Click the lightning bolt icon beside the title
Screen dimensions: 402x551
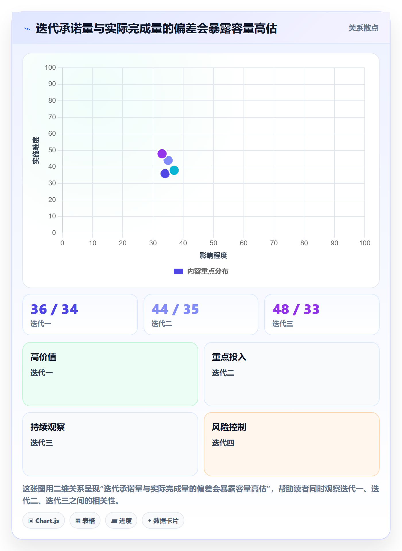pyautogui.click(x=27, y=29)
